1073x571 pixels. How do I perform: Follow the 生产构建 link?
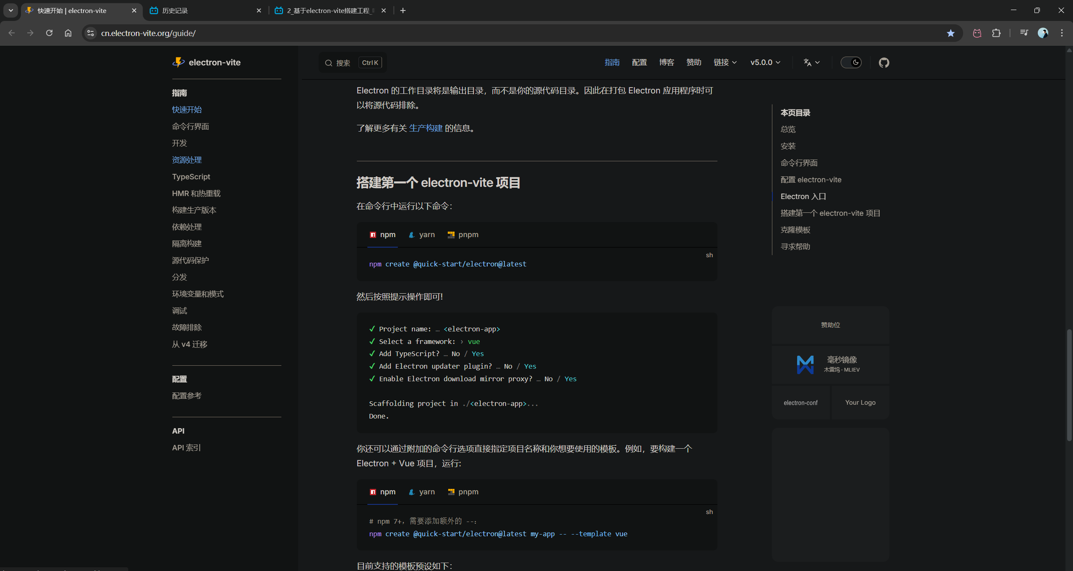(x=426, y=128)
